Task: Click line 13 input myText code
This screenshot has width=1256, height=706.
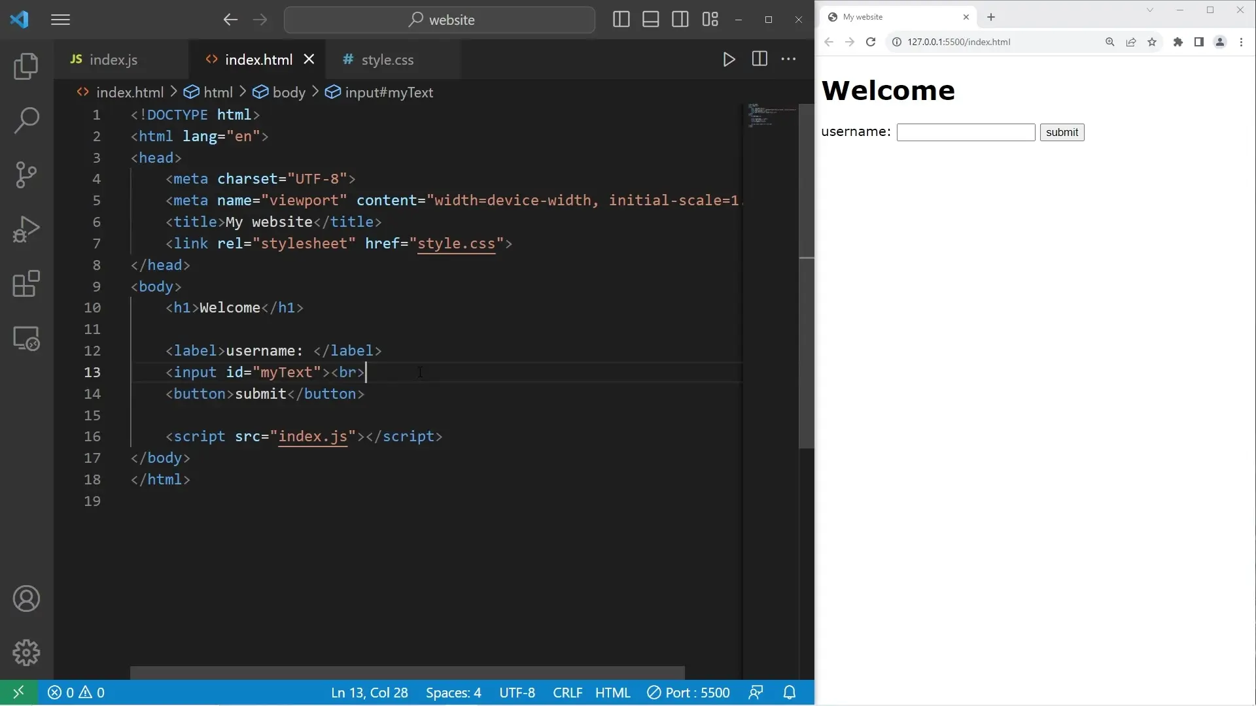Action: (x=264, y=372)
